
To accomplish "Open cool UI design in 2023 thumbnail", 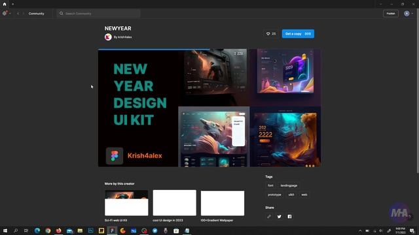I will tap(175, 203).
